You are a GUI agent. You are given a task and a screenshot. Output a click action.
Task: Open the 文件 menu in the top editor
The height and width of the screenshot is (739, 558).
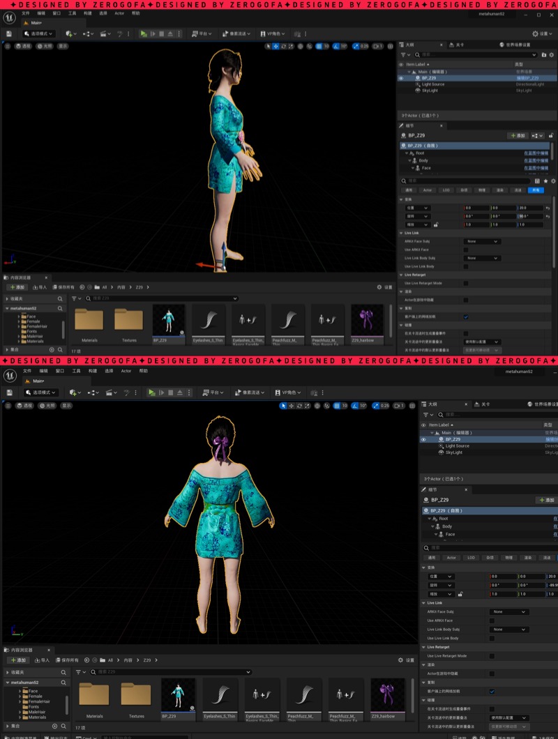pyautogui.click(x=26, y=13)
